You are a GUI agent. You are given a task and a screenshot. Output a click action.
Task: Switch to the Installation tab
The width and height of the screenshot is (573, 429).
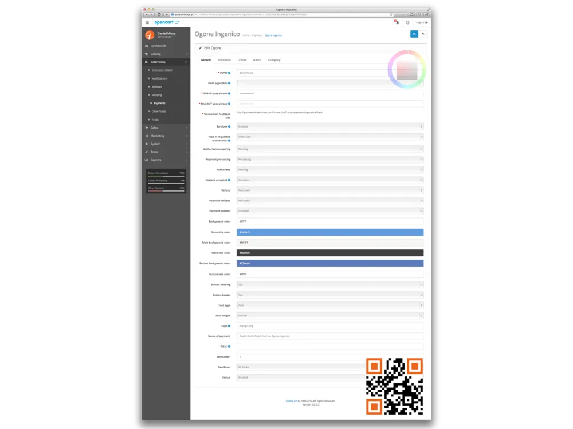tap(224, 59)
